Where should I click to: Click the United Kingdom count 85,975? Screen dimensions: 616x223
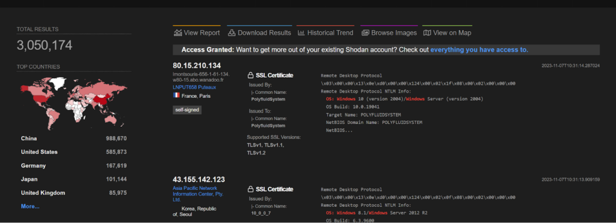[x=118, y=193]
